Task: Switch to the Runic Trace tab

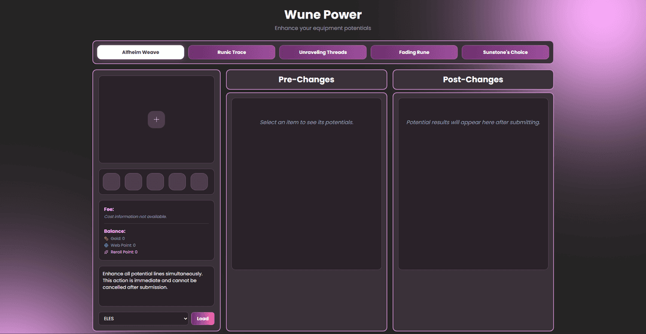Action: [x=231, y=52]
